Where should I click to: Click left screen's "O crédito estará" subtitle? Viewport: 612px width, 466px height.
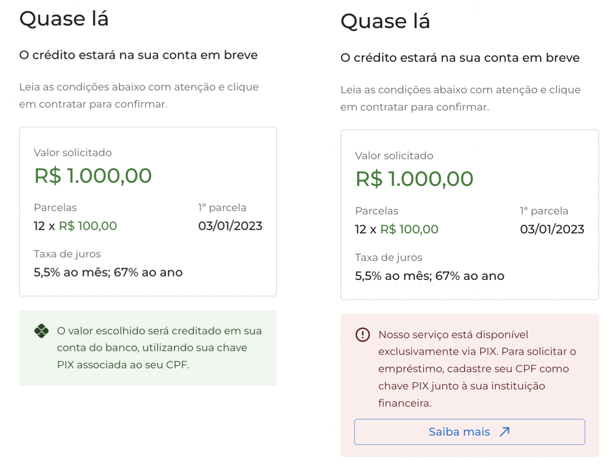pyautogui.click(x=139, y=55)
